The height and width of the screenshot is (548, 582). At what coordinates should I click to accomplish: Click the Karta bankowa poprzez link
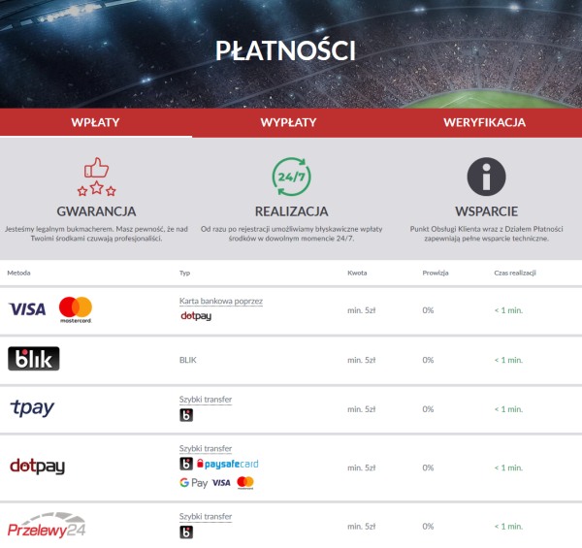click(x=221, y=301)
